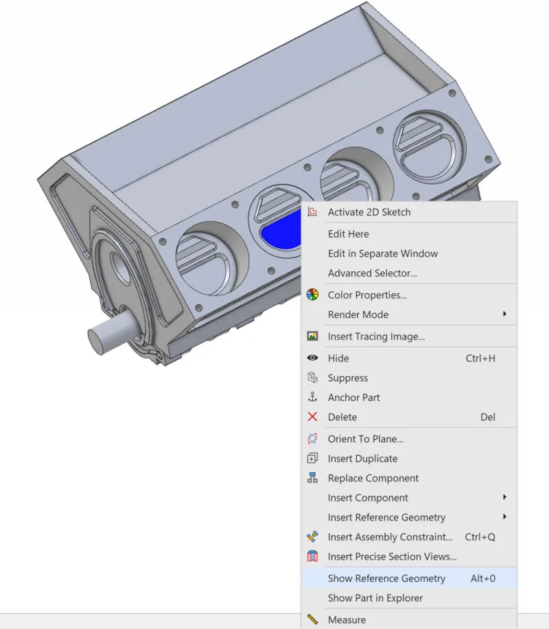Click the Del shortcut label

(488, 417)
